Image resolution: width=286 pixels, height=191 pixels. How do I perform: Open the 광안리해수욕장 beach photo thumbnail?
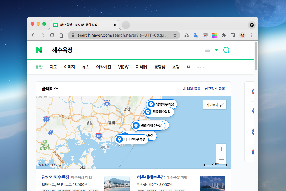click(117, 183)
